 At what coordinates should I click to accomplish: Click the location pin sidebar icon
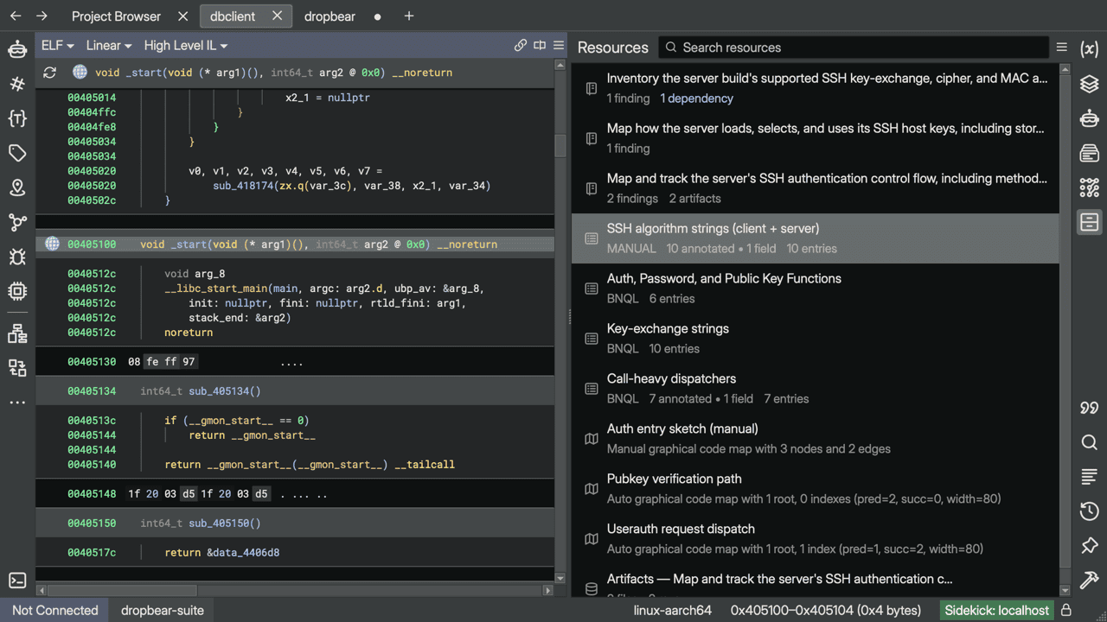click(17, 187)
